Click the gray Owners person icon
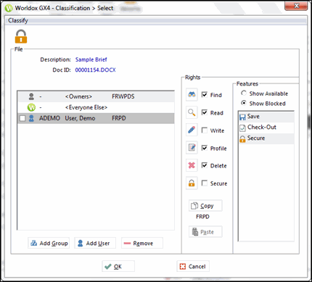 coord(31,96)
